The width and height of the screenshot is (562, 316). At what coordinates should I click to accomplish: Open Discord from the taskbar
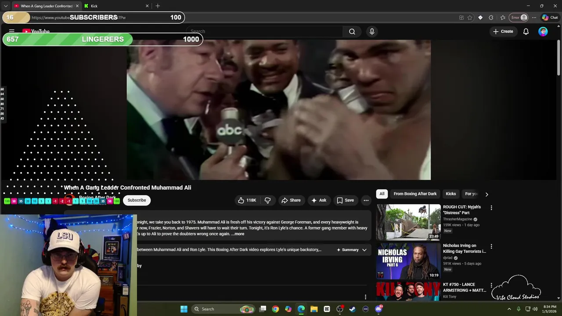click(378, 309)
